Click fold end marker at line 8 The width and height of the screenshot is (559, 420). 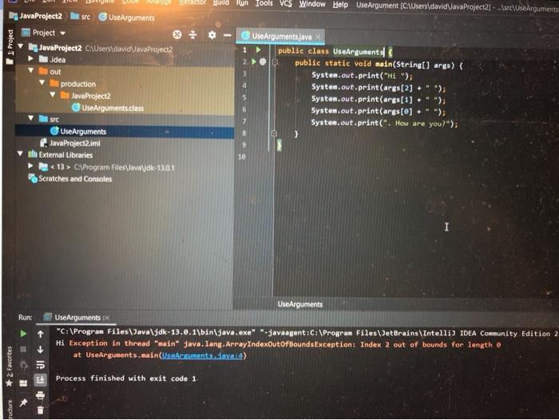click(x=274, y=133)
